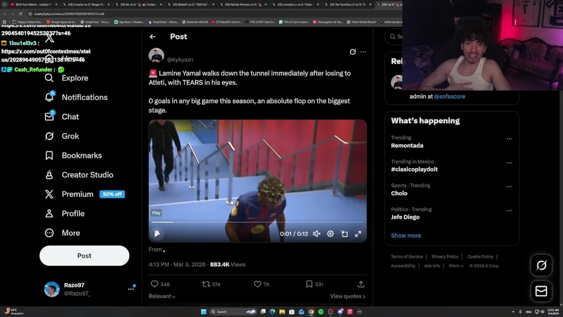
Task: Switch the video to fullscreen
Action: [358, 234]
